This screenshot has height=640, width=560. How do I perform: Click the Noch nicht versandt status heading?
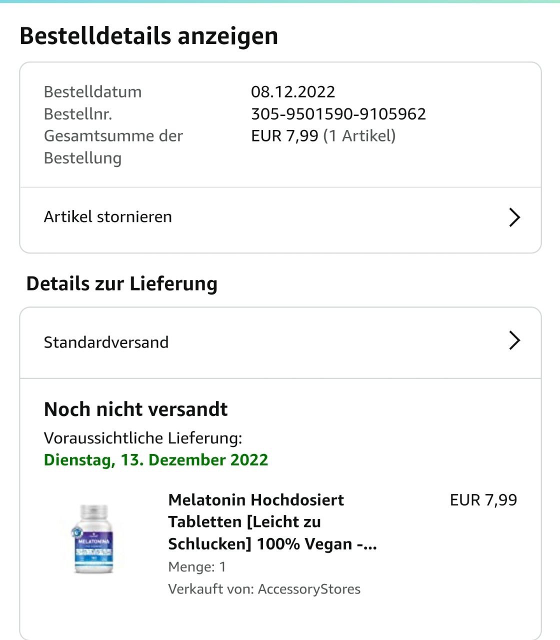pyautogui.click(x=135, y=409)
